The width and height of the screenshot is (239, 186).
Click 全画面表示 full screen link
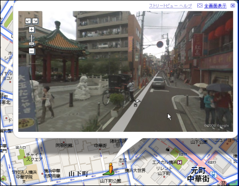pos(215,6)
